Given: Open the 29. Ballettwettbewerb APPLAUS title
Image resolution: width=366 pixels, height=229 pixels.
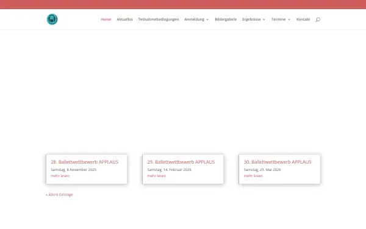Looking at the screenshot, I should pos(181,162).
